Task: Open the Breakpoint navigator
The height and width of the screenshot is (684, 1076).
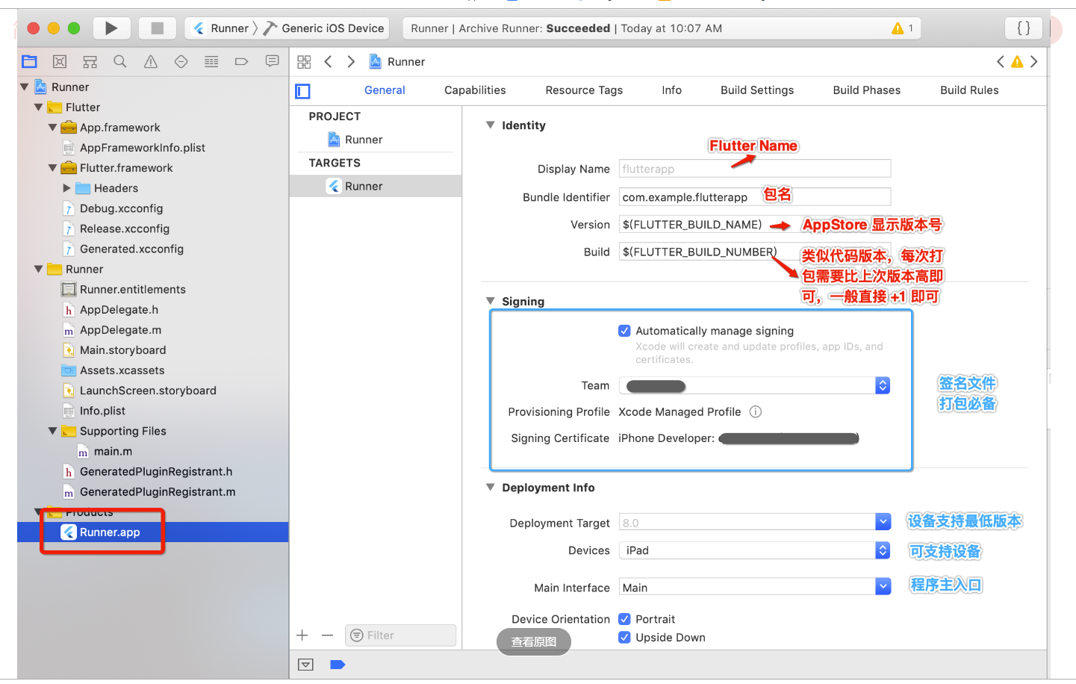Action: pos(241,62)
